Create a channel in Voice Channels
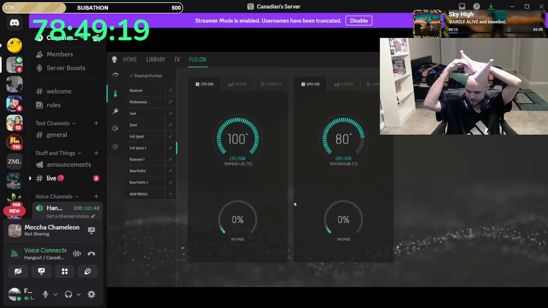548x308 pixels. click(96, 196)
